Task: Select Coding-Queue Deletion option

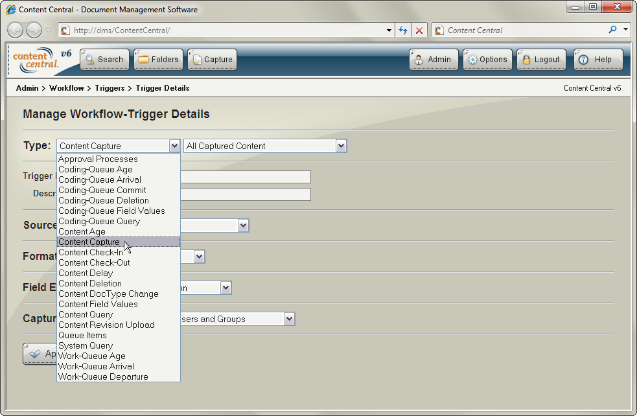Action: click(x=118, y=200)
